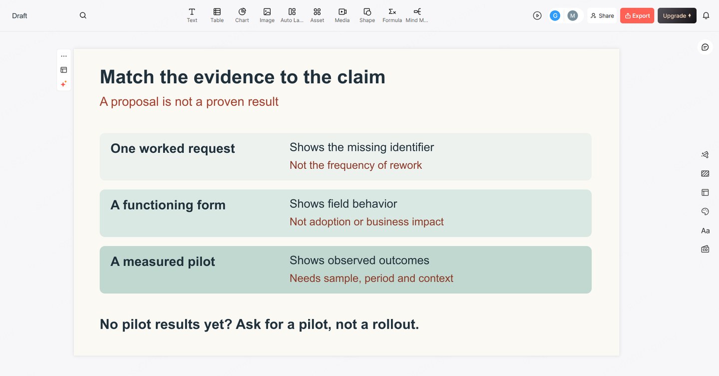Click the 'Draft' document title

[19, 15]
